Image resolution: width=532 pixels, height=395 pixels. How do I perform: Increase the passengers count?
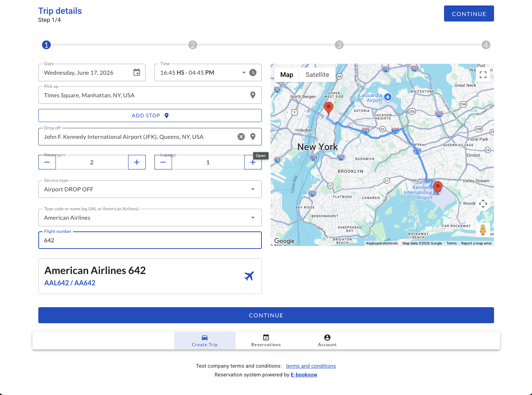[137, 162]
